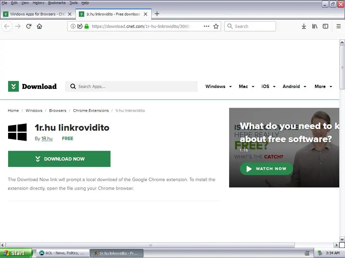This screenshot has height=258, width=345.
Task: Switch to Windows Apps for Browsers tab
Action: coord(38,14)
